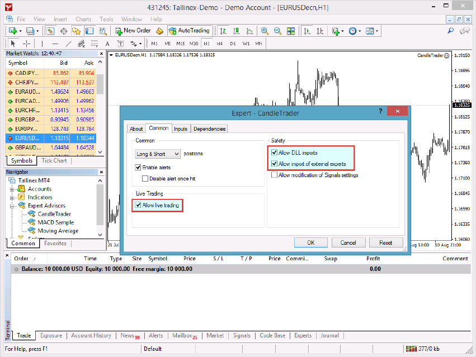Open the File menu

[x=21, y=19]
